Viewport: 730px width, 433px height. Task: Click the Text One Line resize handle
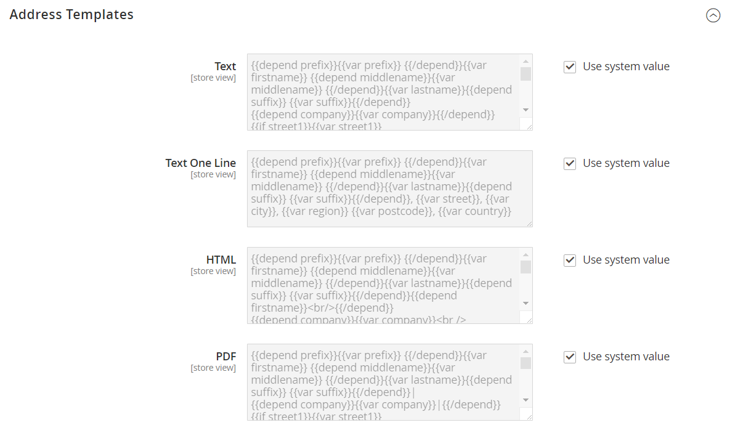529,224
